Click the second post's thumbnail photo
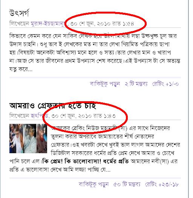Viewport: 193px width, 198px height. coord(28,139)
